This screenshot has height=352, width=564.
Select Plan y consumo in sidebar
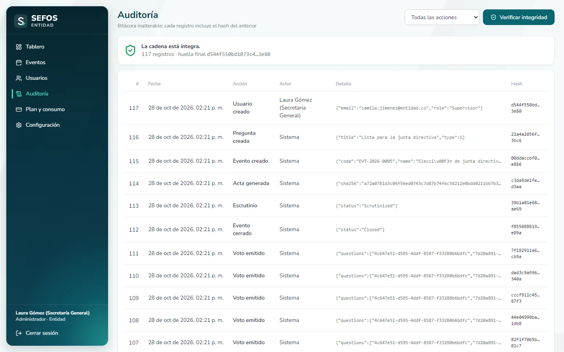click(x=57, y=109)
